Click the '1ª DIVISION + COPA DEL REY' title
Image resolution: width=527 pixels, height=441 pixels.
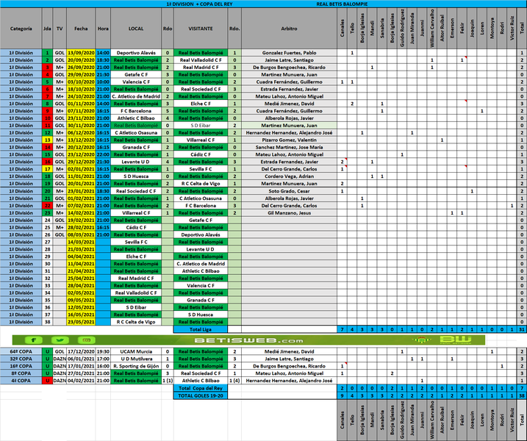pos(199,4)
